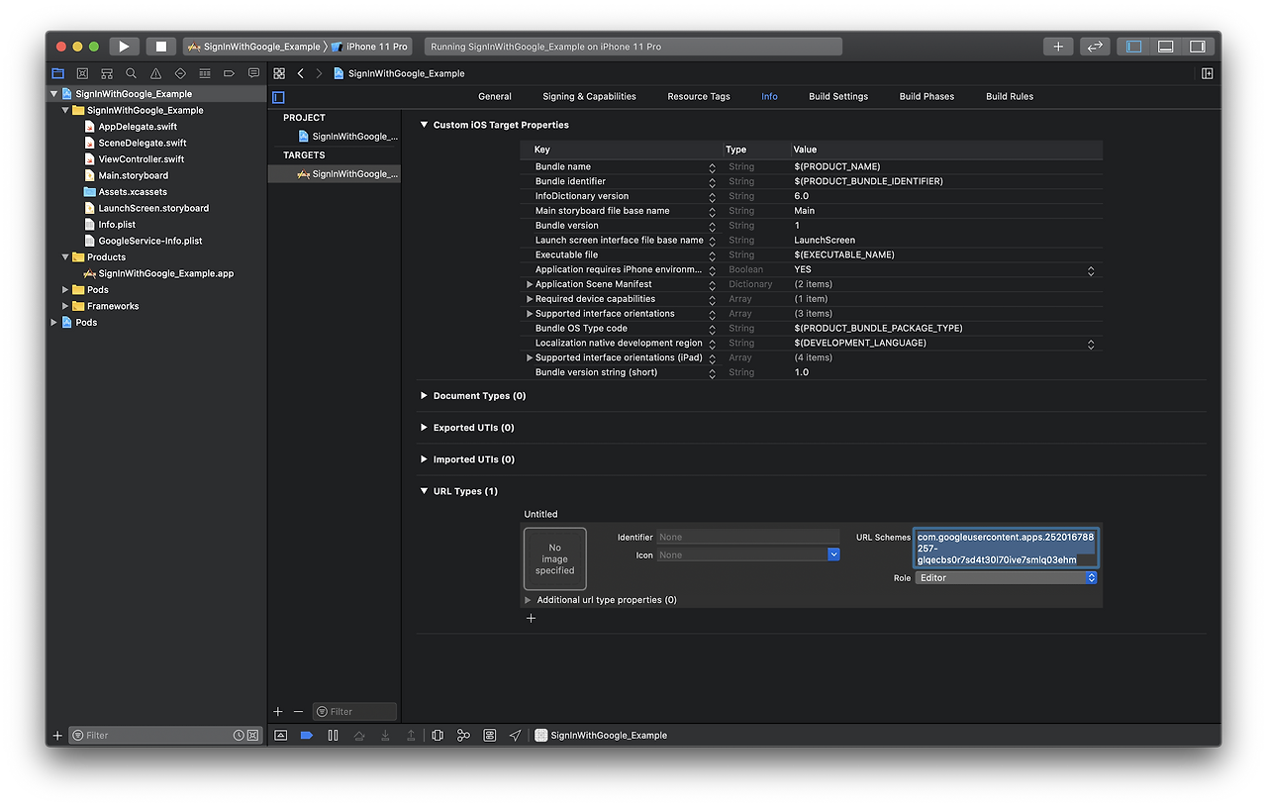Viewport: 1267px width, 807px height.
Task: Run the app with the Play button
Action: (x=124, y=47)
